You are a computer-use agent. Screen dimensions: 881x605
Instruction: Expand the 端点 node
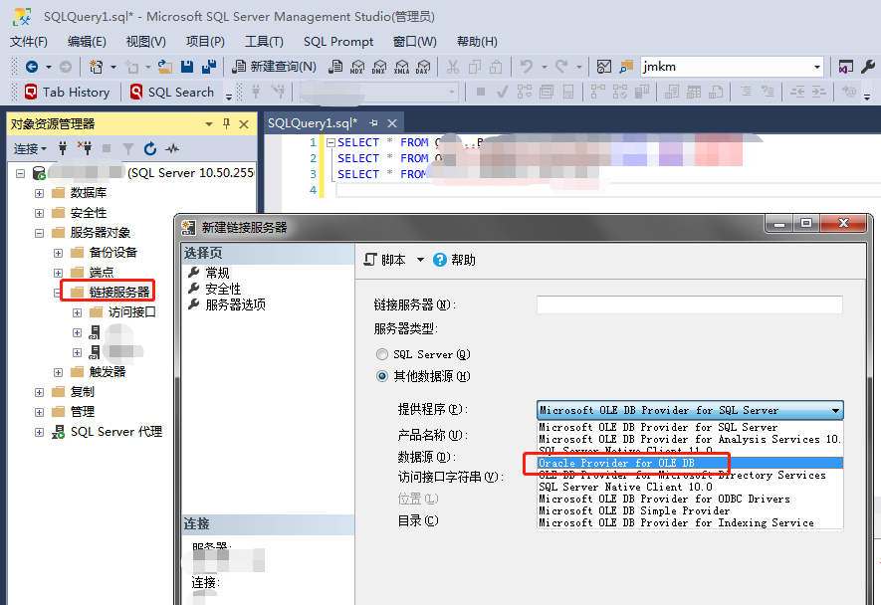pos(58,273)
